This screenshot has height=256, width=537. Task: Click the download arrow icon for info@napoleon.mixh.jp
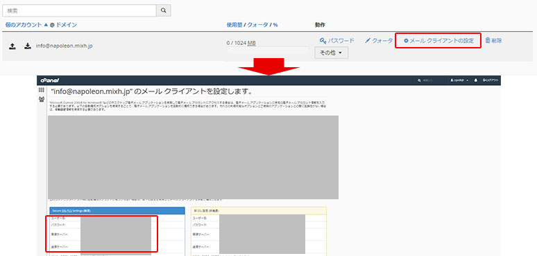tap(28, 46)
